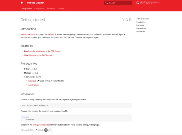Click the page download icon

(130, 20)
